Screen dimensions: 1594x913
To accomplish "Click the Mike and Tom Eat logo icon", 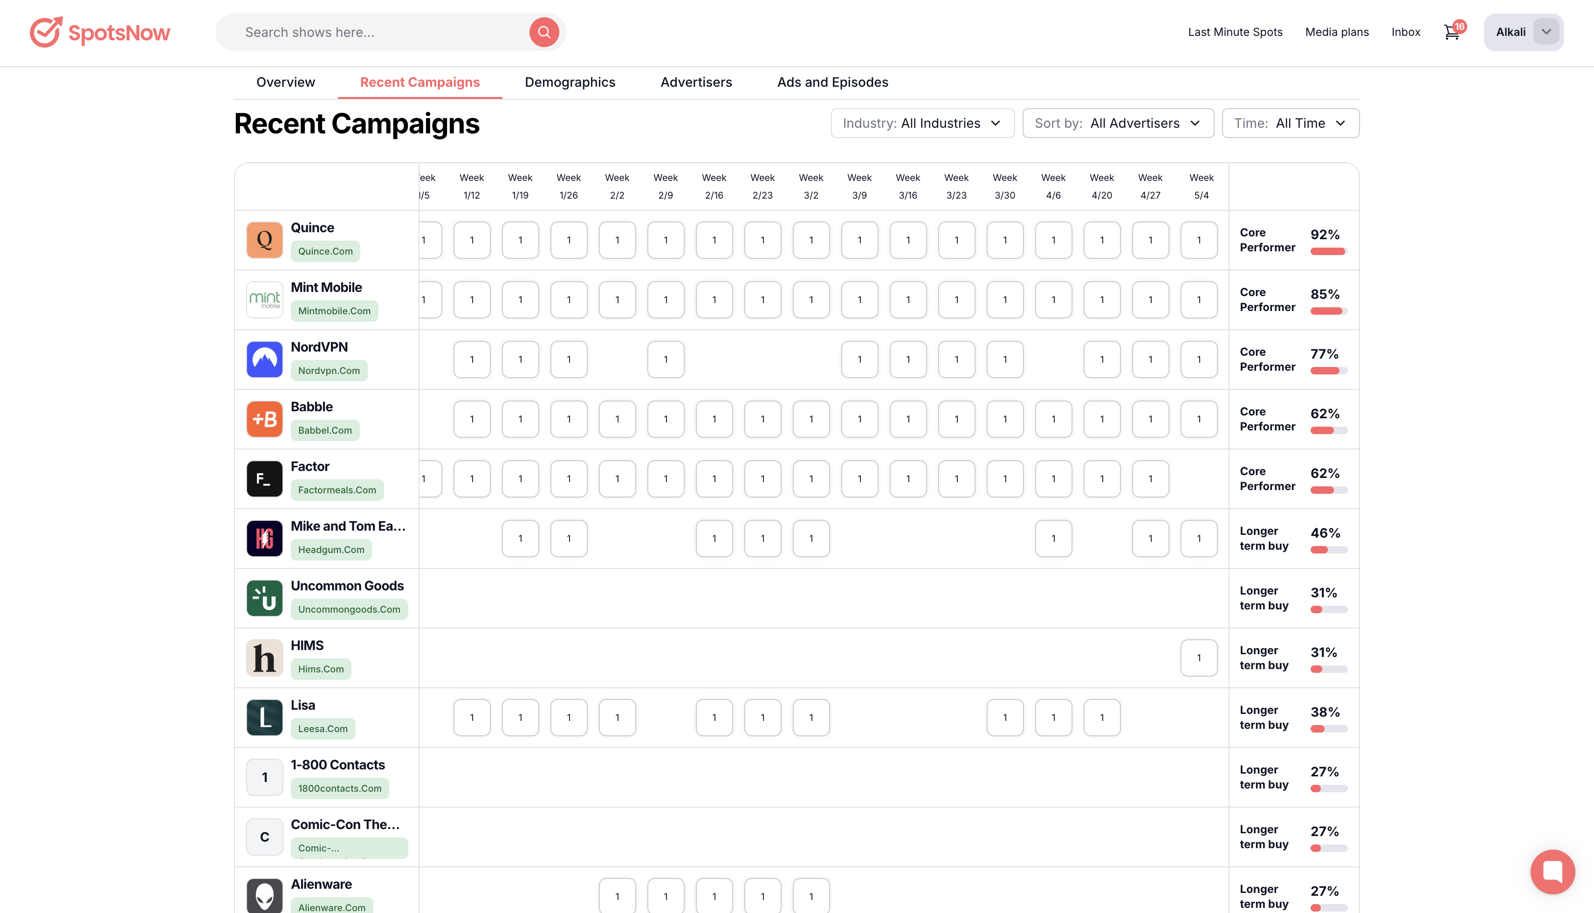I will (264, 538).
